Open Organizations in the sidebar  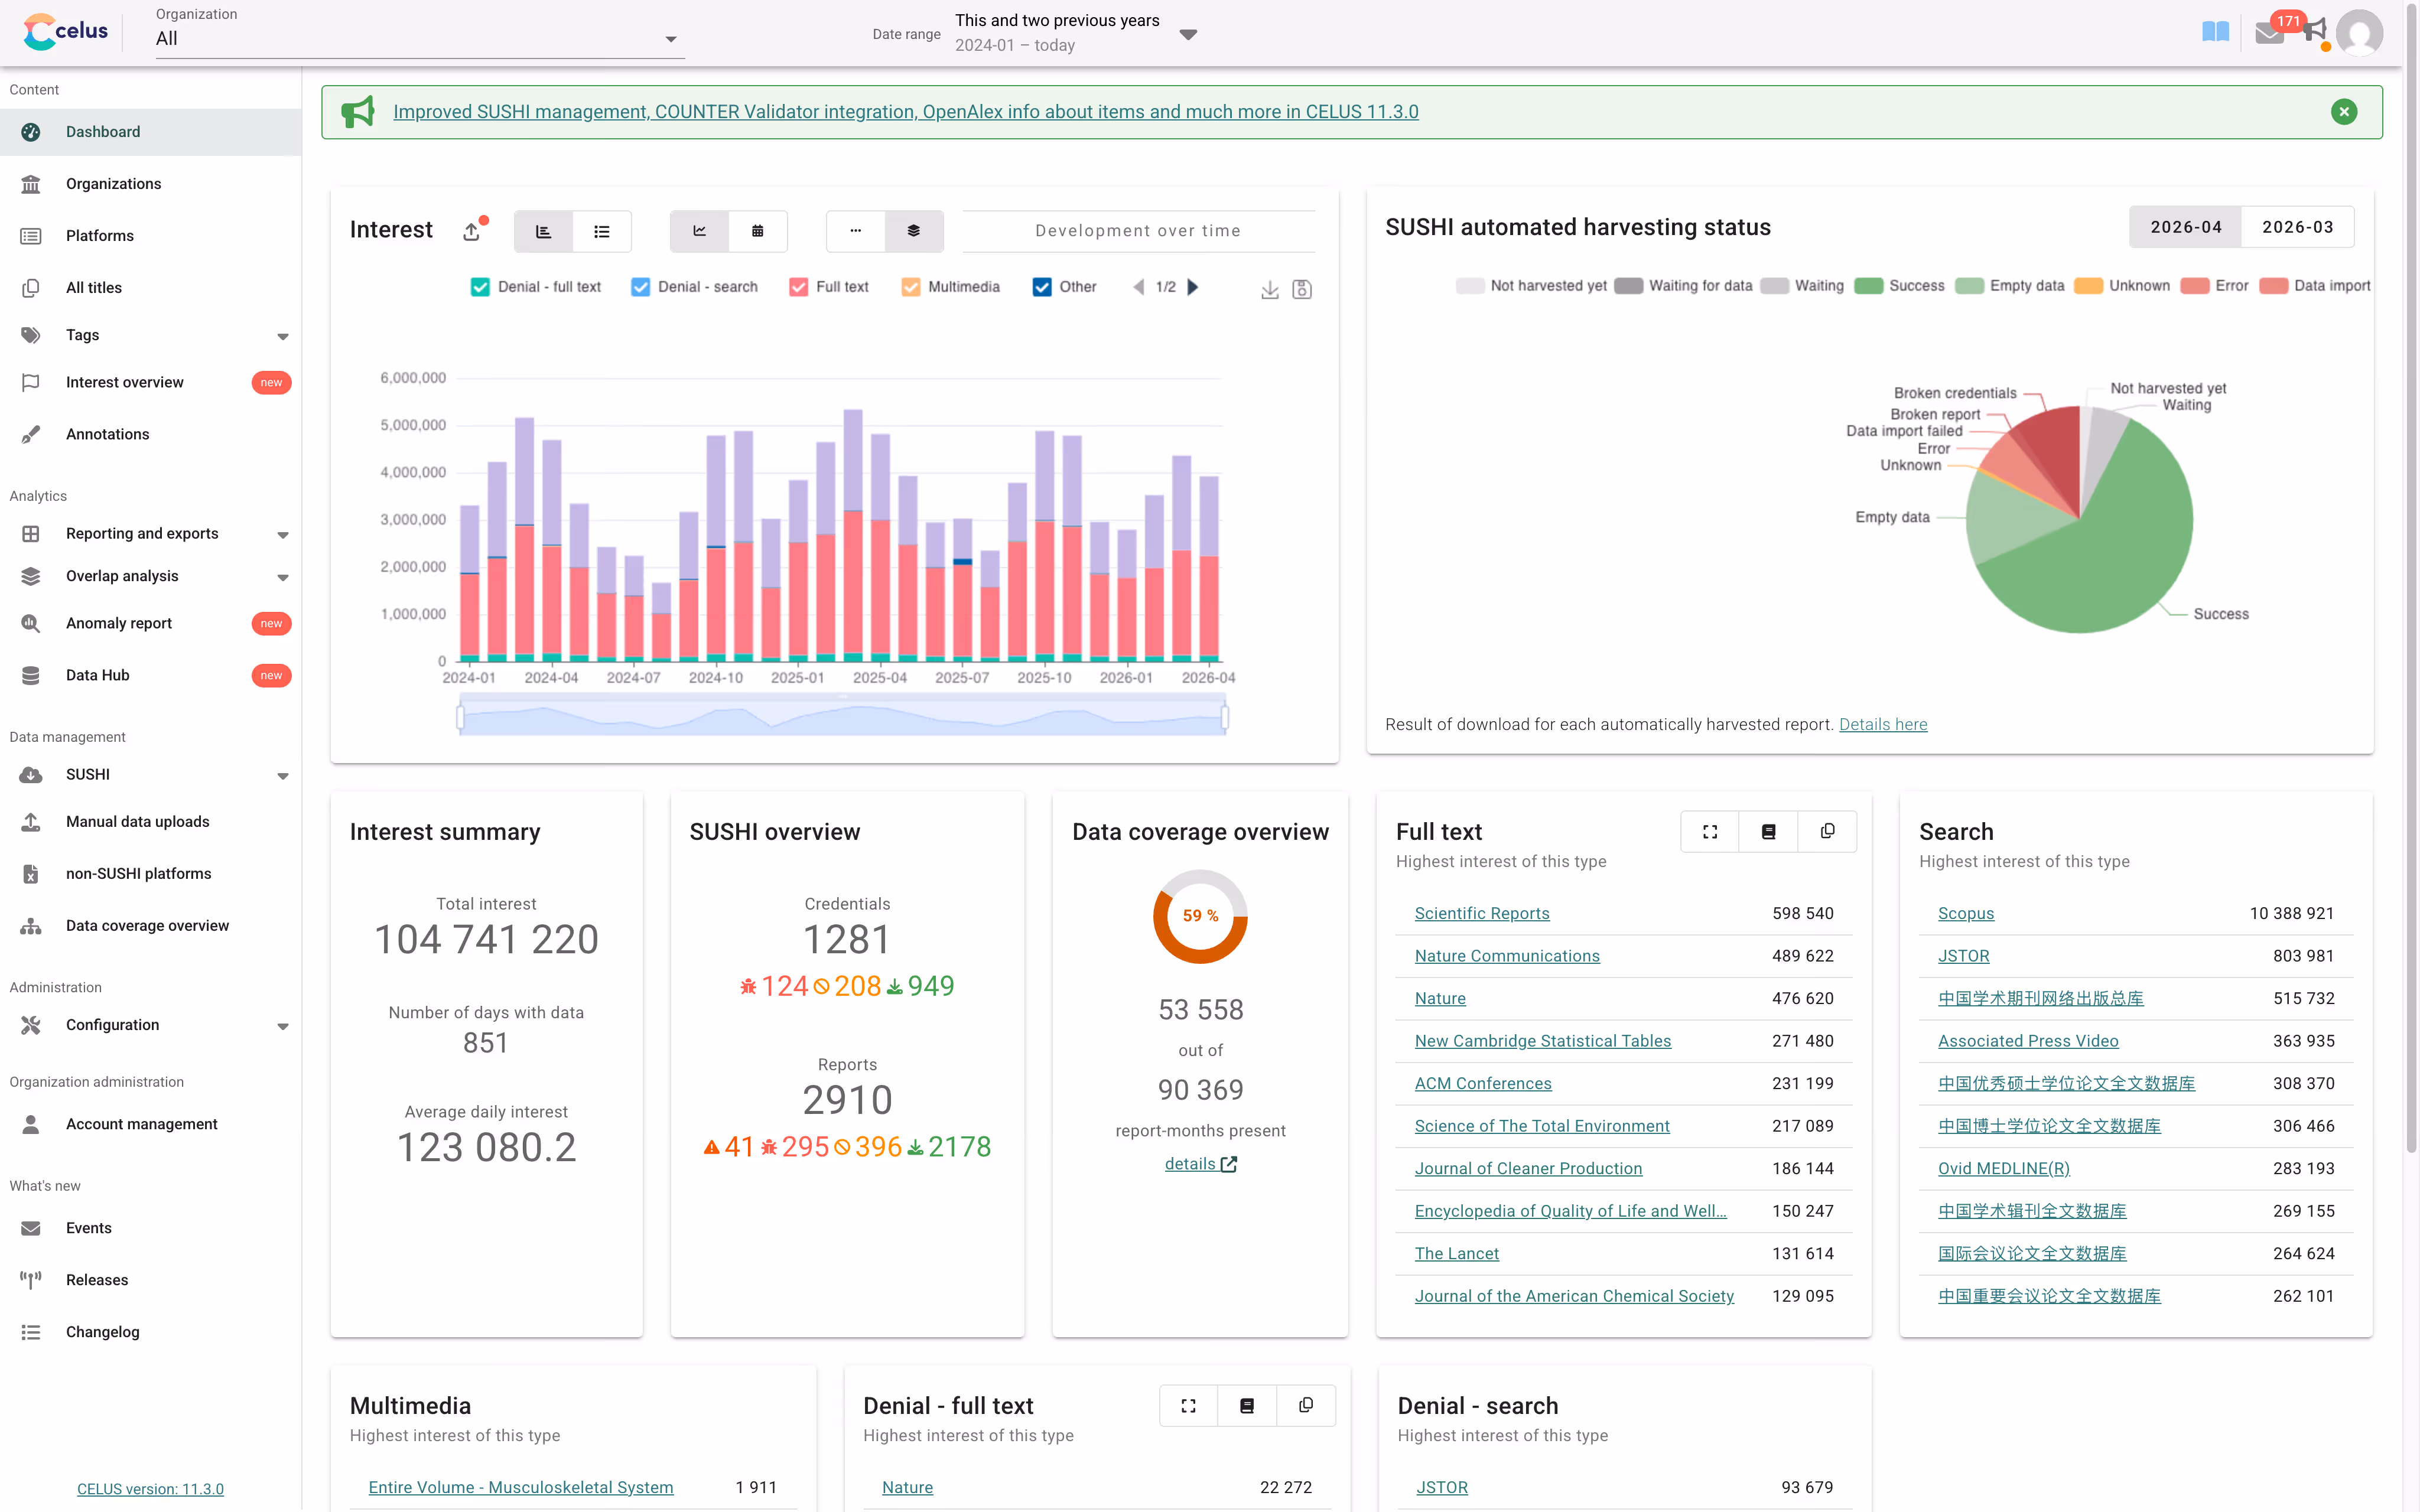click(151, 184)
